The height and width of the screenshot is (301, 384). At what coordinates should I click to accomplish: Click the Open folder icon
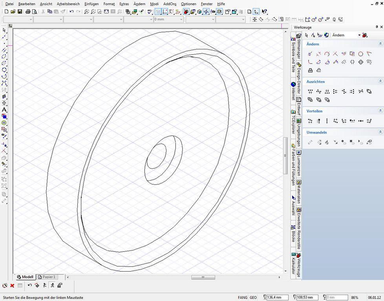click(13, 11)
